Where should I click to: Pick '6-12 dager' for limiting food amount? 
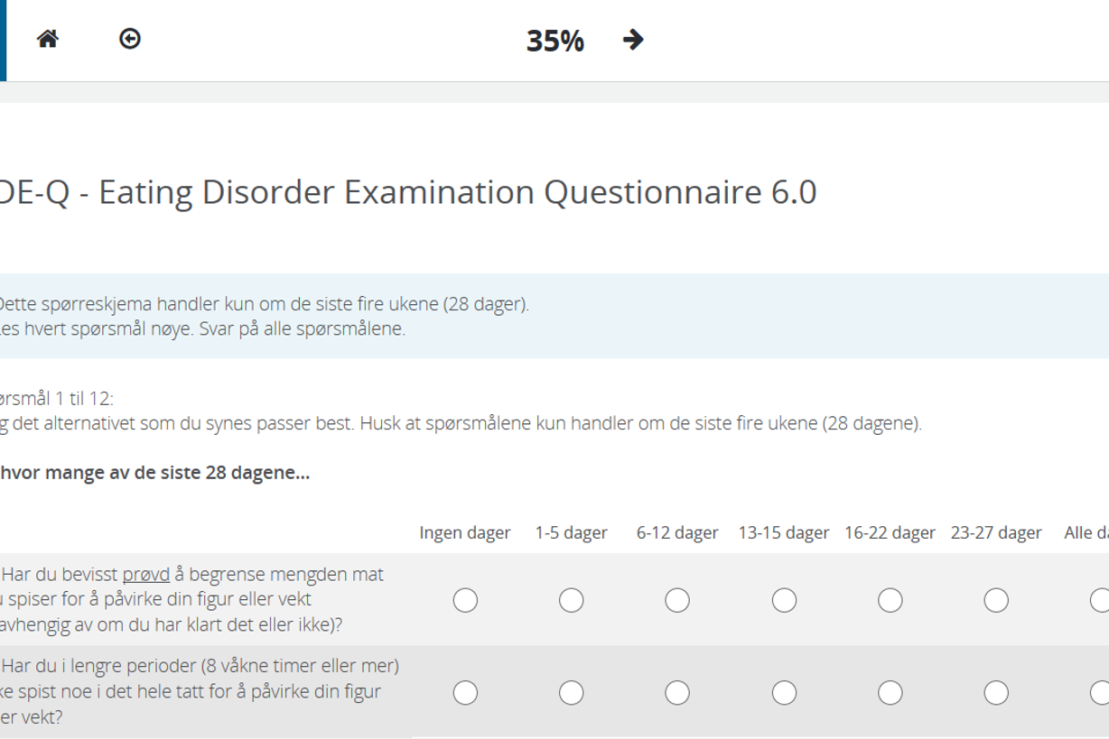(x=677, y=600)
